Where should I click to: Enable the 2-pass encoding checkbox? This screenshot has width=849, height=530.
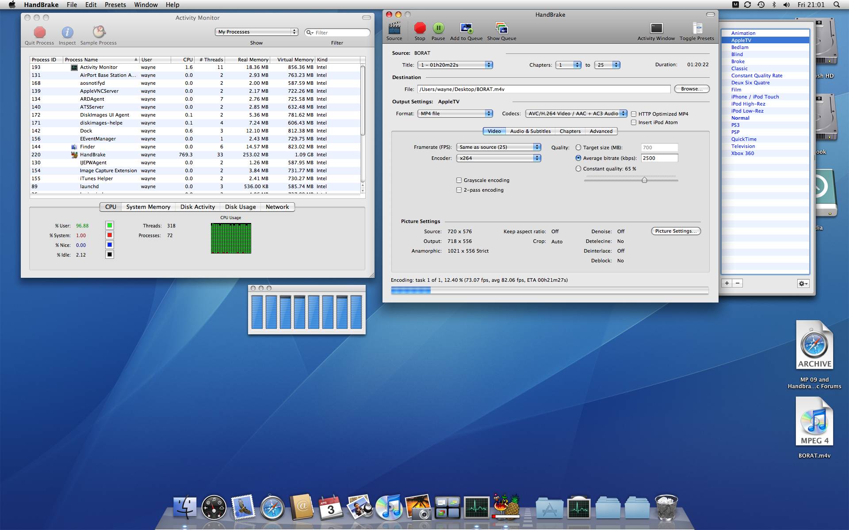[x=459, y=190]
